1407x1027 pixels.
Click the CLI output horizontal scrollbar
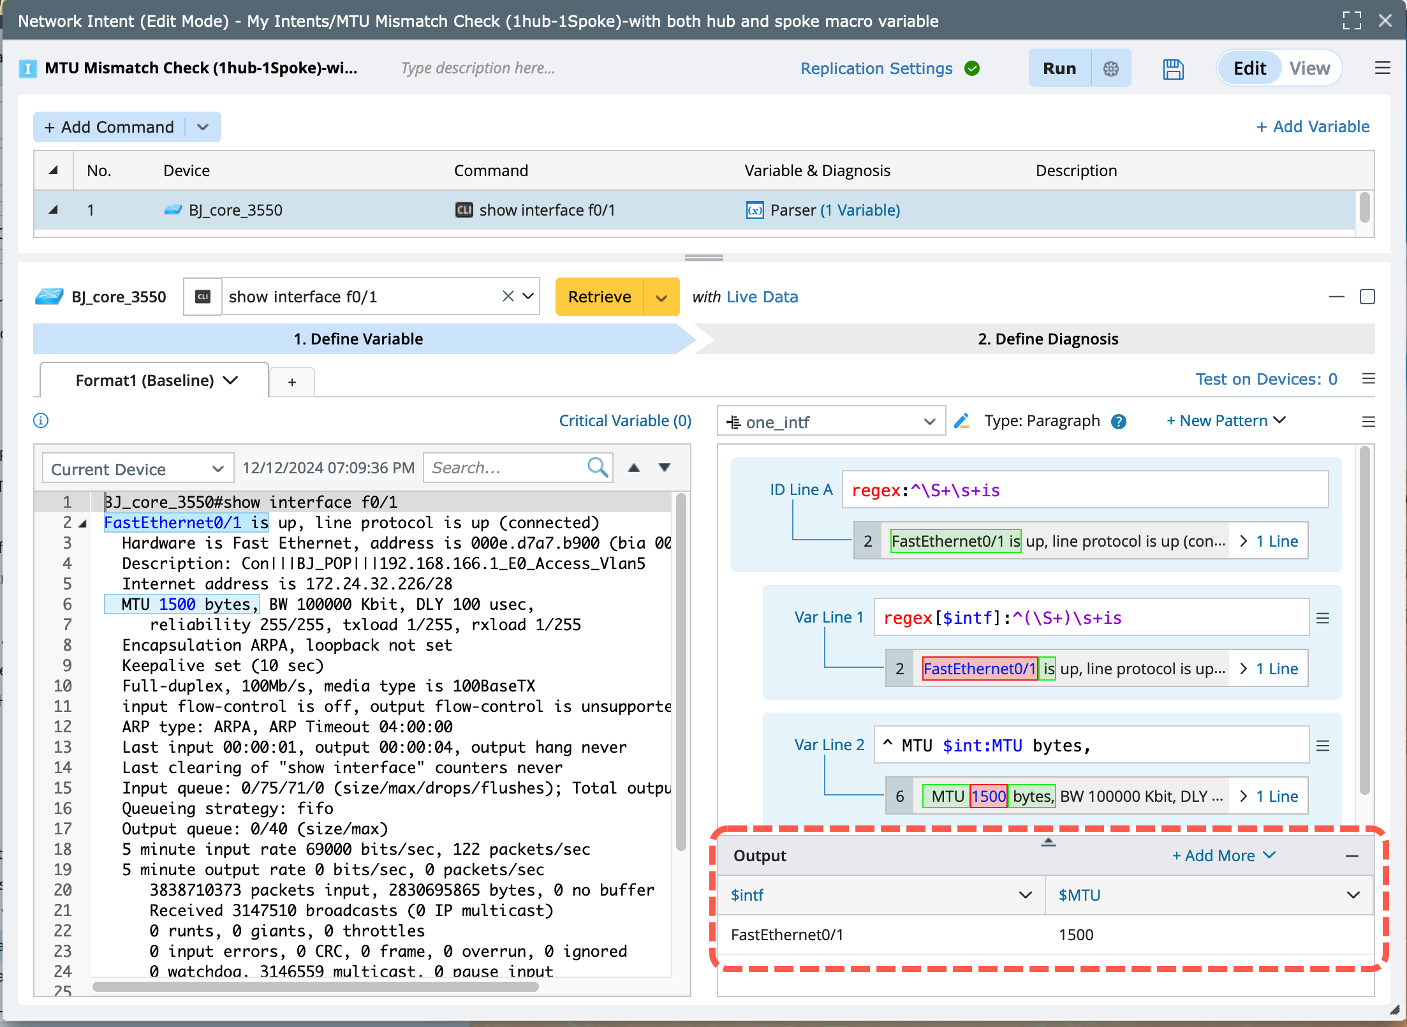point(316,987)
